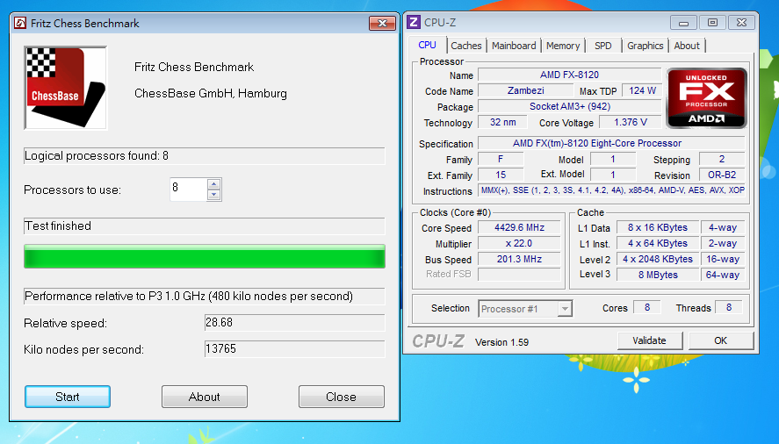Switch to the Caches tab
Image resolution: width=779 pixels, height=444 pixels.
[466, 46]
